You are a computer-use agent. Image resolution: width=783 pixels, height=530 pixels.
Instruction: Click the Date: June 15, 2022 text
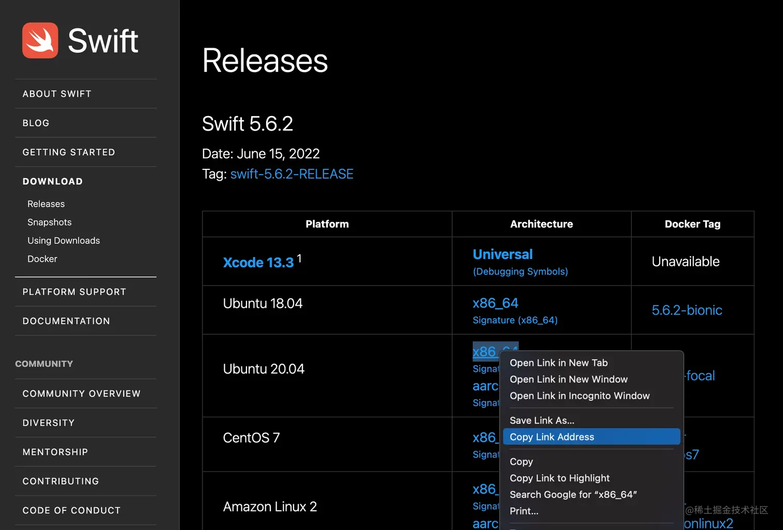tap(261, 154)
